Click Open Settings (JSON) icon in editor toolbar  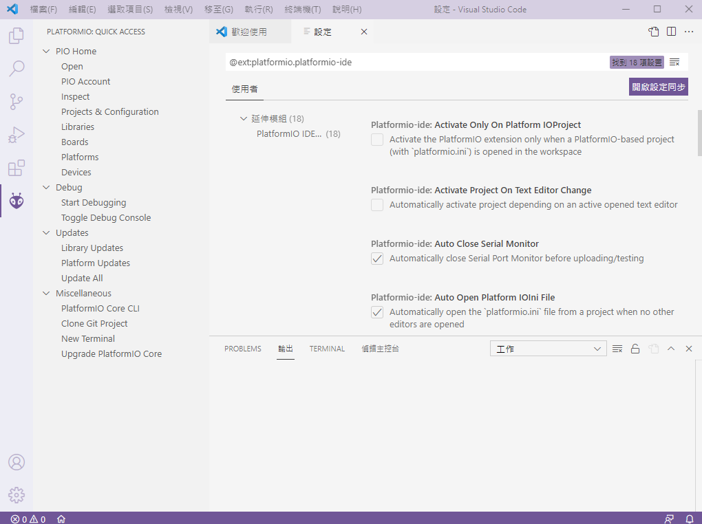pos(654,32)
